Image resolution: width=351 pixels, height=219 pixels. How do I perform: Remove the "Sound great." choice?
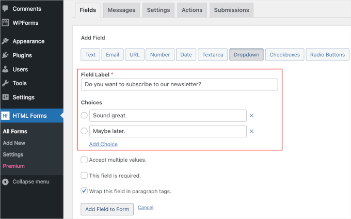point(252,116)
